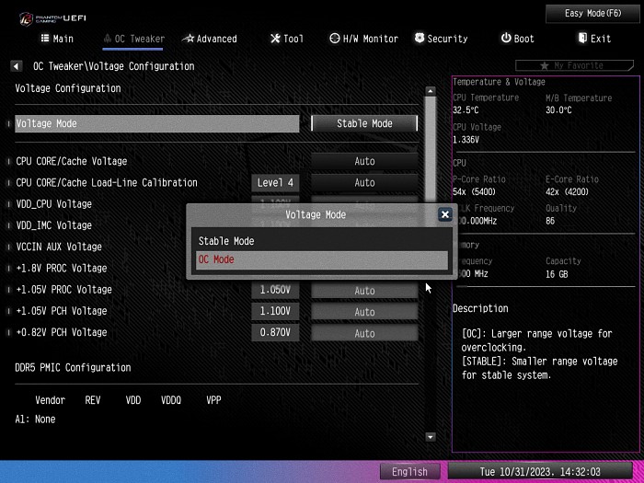This screenshot has width=644, height=483.
Task: Open the +1.05V PROC Voltage Auto dropdown
Action: [364, 291]
